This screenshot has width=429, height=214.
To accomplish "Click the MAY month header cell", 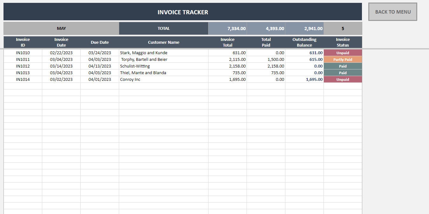I will pos(61,28).
